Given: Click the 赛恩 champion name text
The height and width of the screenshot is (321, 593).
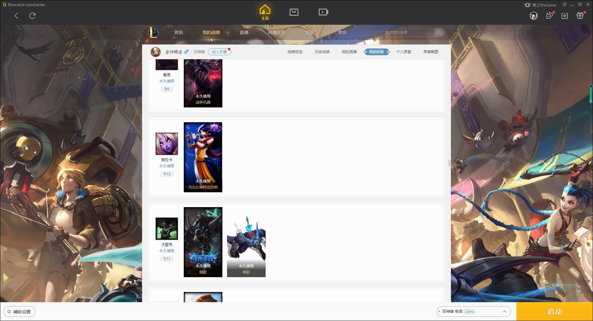Looking at the screenshot, I should [x=167, y=75].
